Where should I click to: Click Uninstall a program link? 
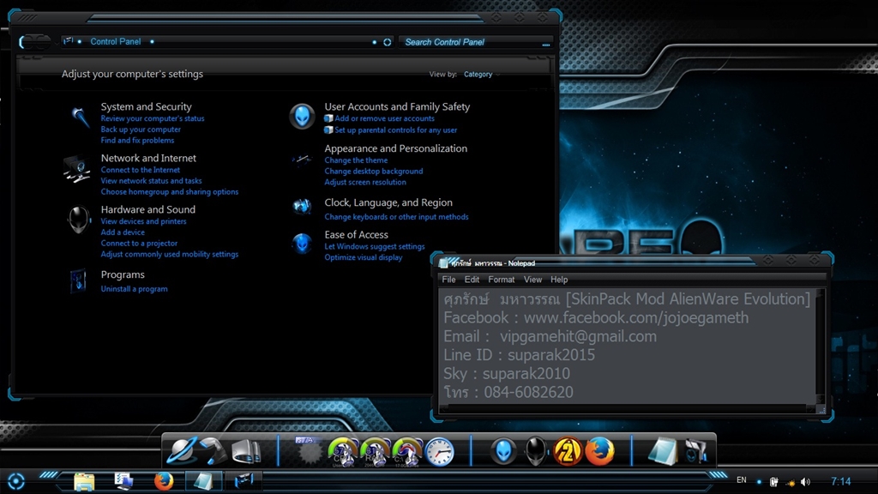coord(134,289)
